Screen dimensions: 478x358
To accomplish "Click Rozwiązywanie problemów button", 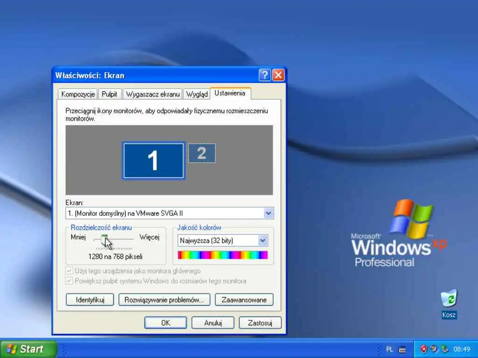I will [x=164, y=300].
